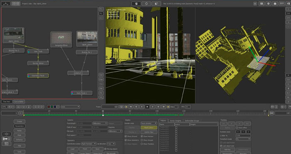Viewport: 291px width, 154px height.
Task: Open the Render style dropdown
Action: coord(149,123)
